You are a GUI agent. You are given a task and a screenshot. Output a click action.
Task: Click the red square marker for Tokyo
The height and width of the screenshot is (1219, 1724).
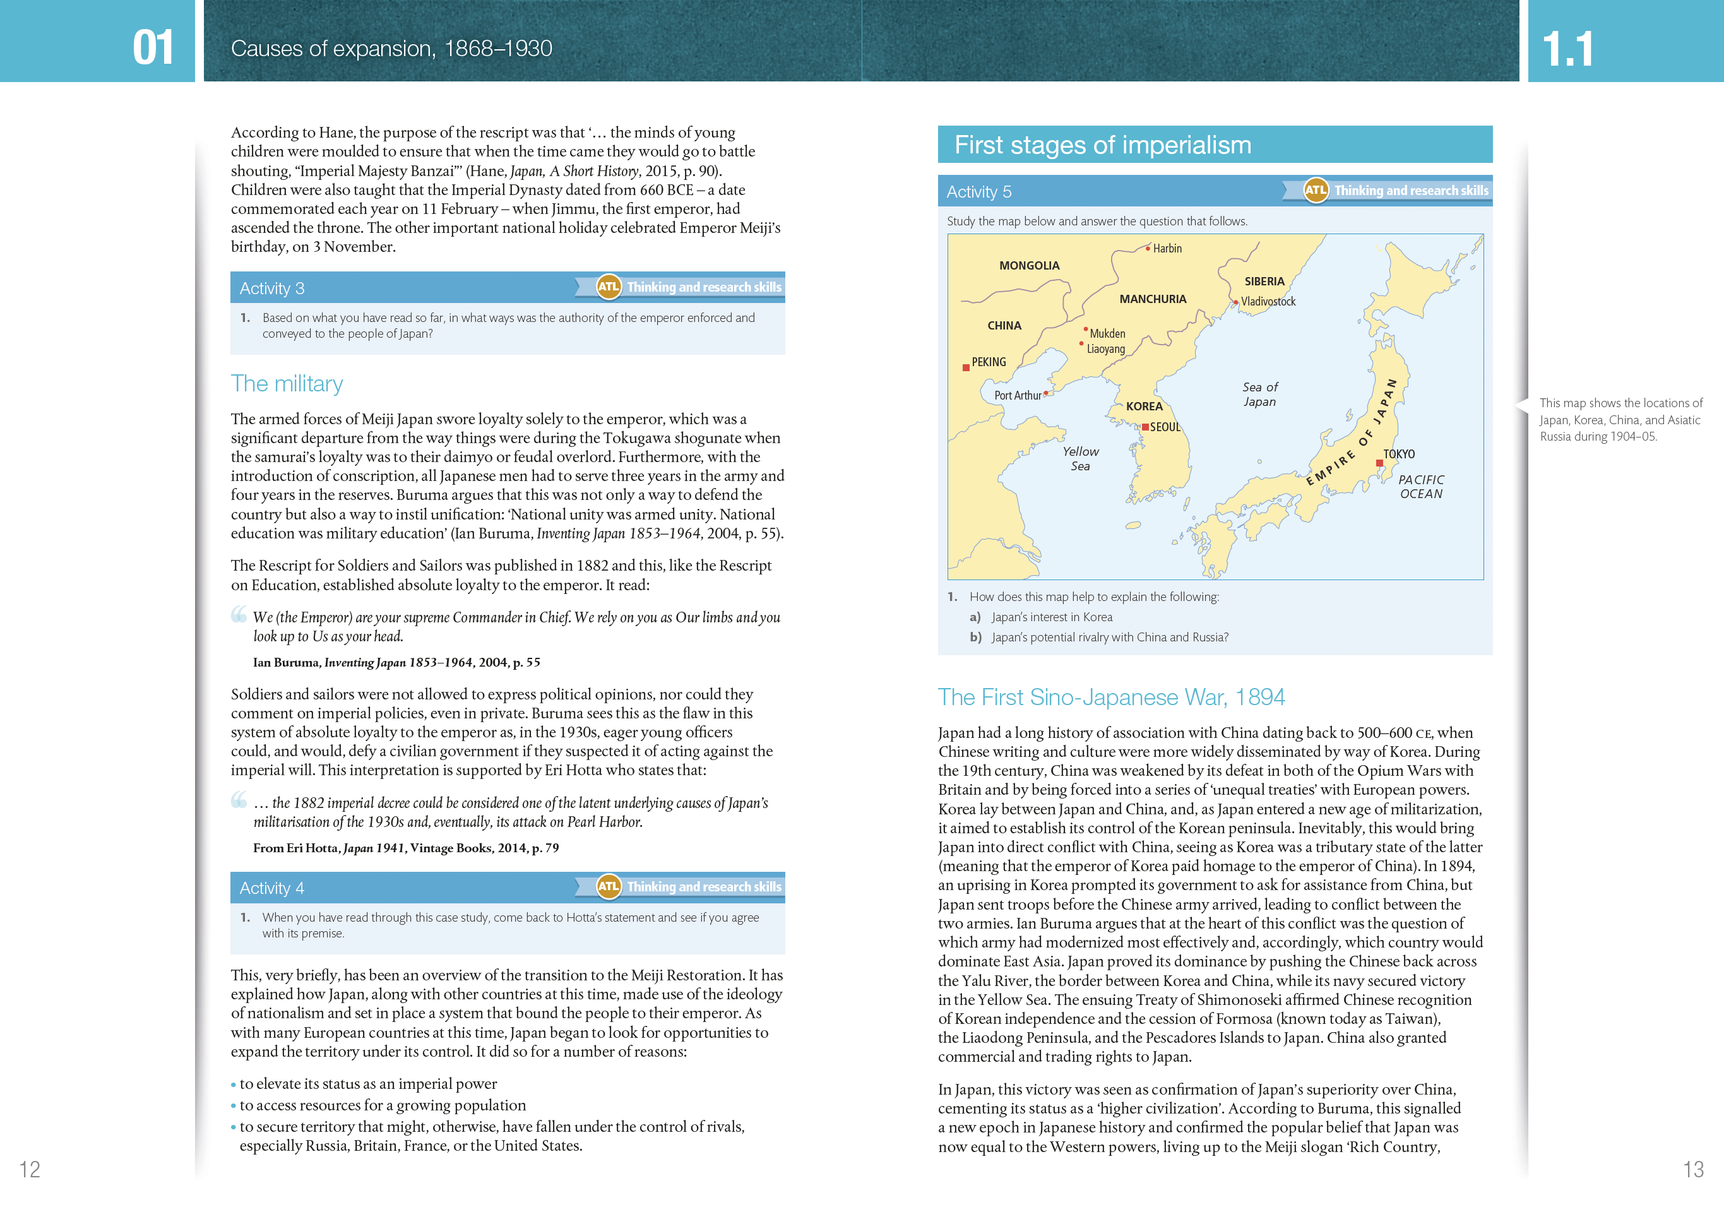click(1379, 463)
